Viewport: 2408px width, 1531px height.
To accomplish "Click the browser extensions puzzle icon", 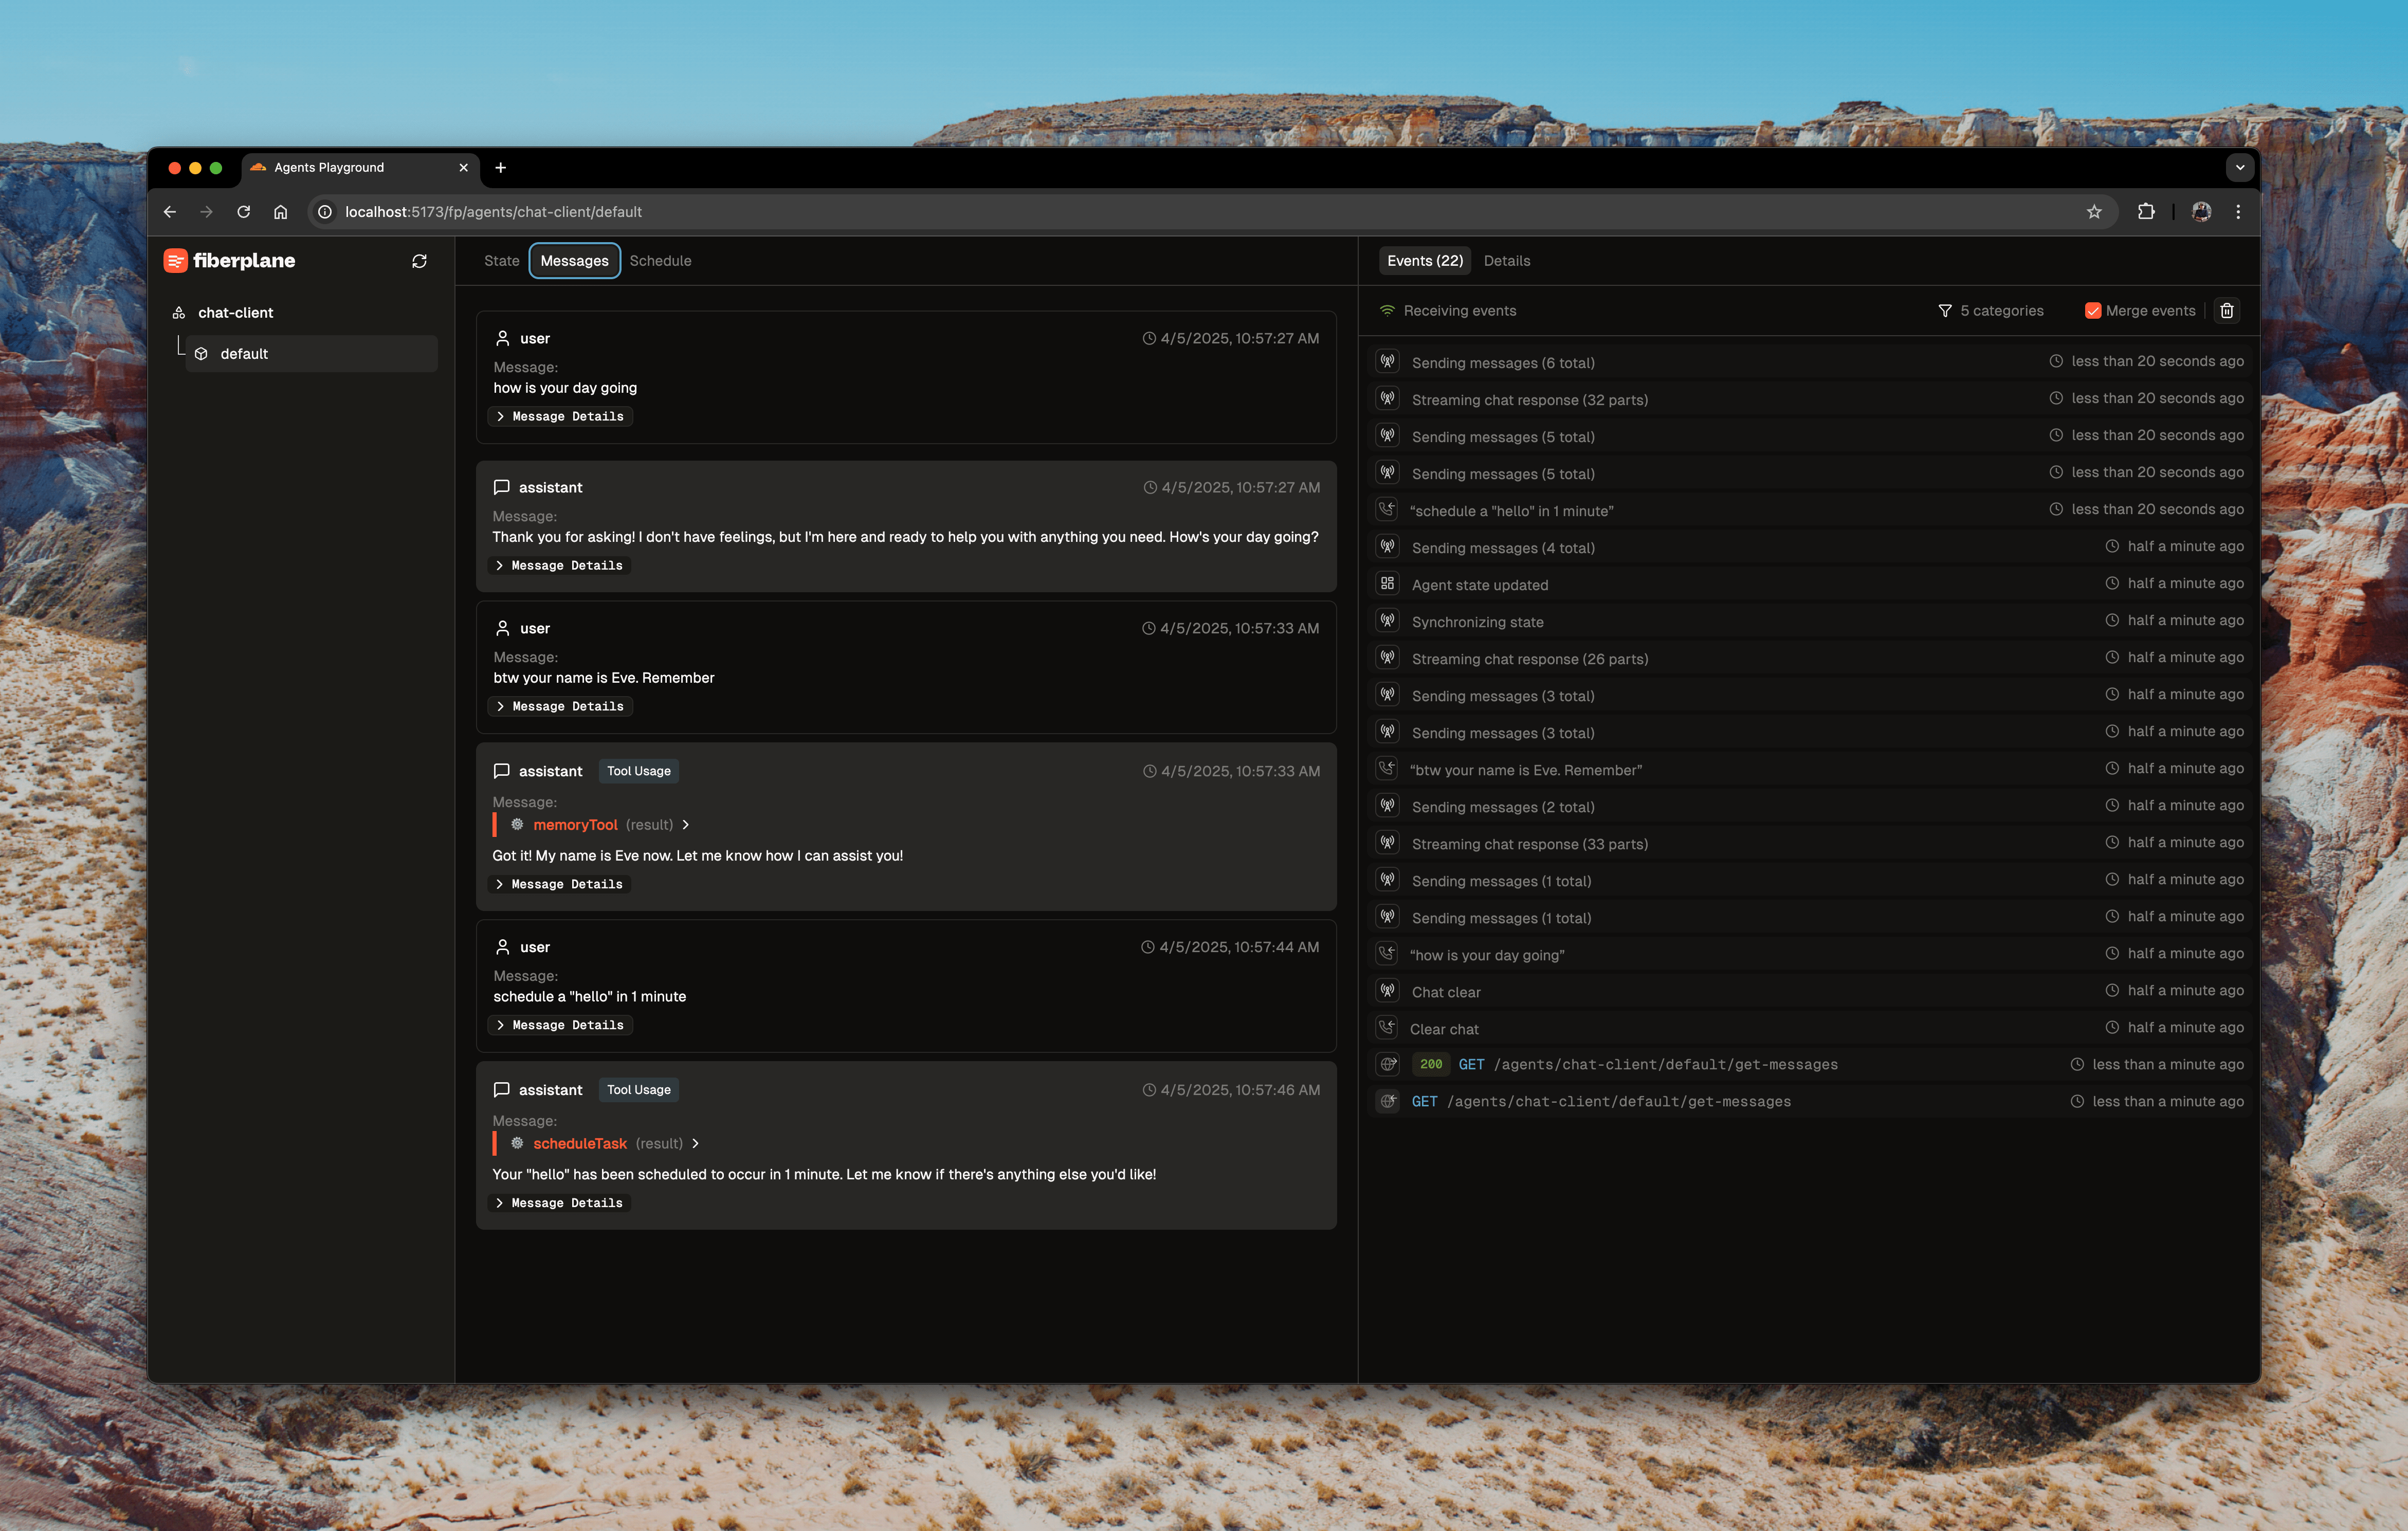I will [2145, 212].
